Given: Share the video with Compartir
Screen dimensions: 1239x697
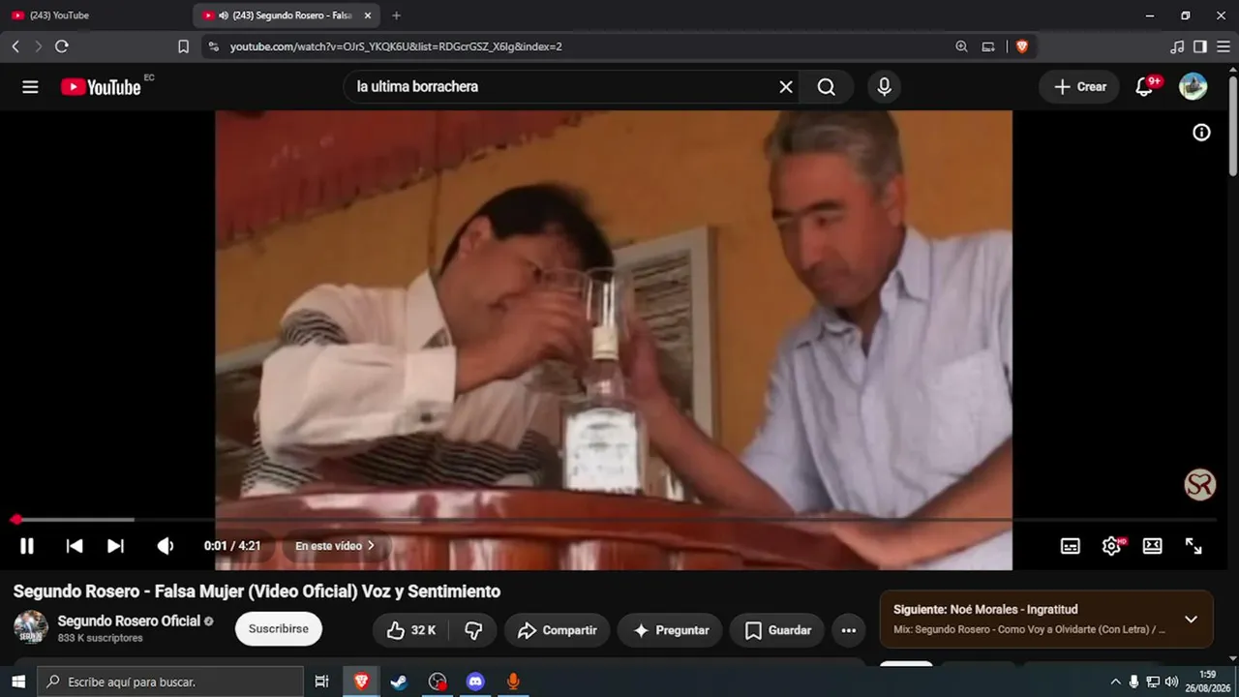Looking at the screenshot, I should [557, 630].
